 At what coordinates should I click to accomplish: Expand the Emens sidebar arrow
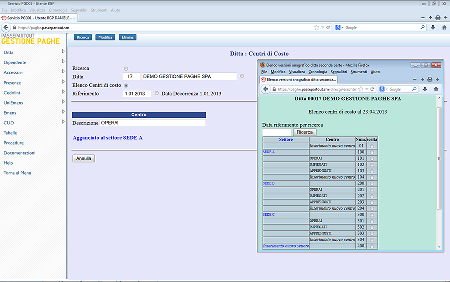point(63,112)
